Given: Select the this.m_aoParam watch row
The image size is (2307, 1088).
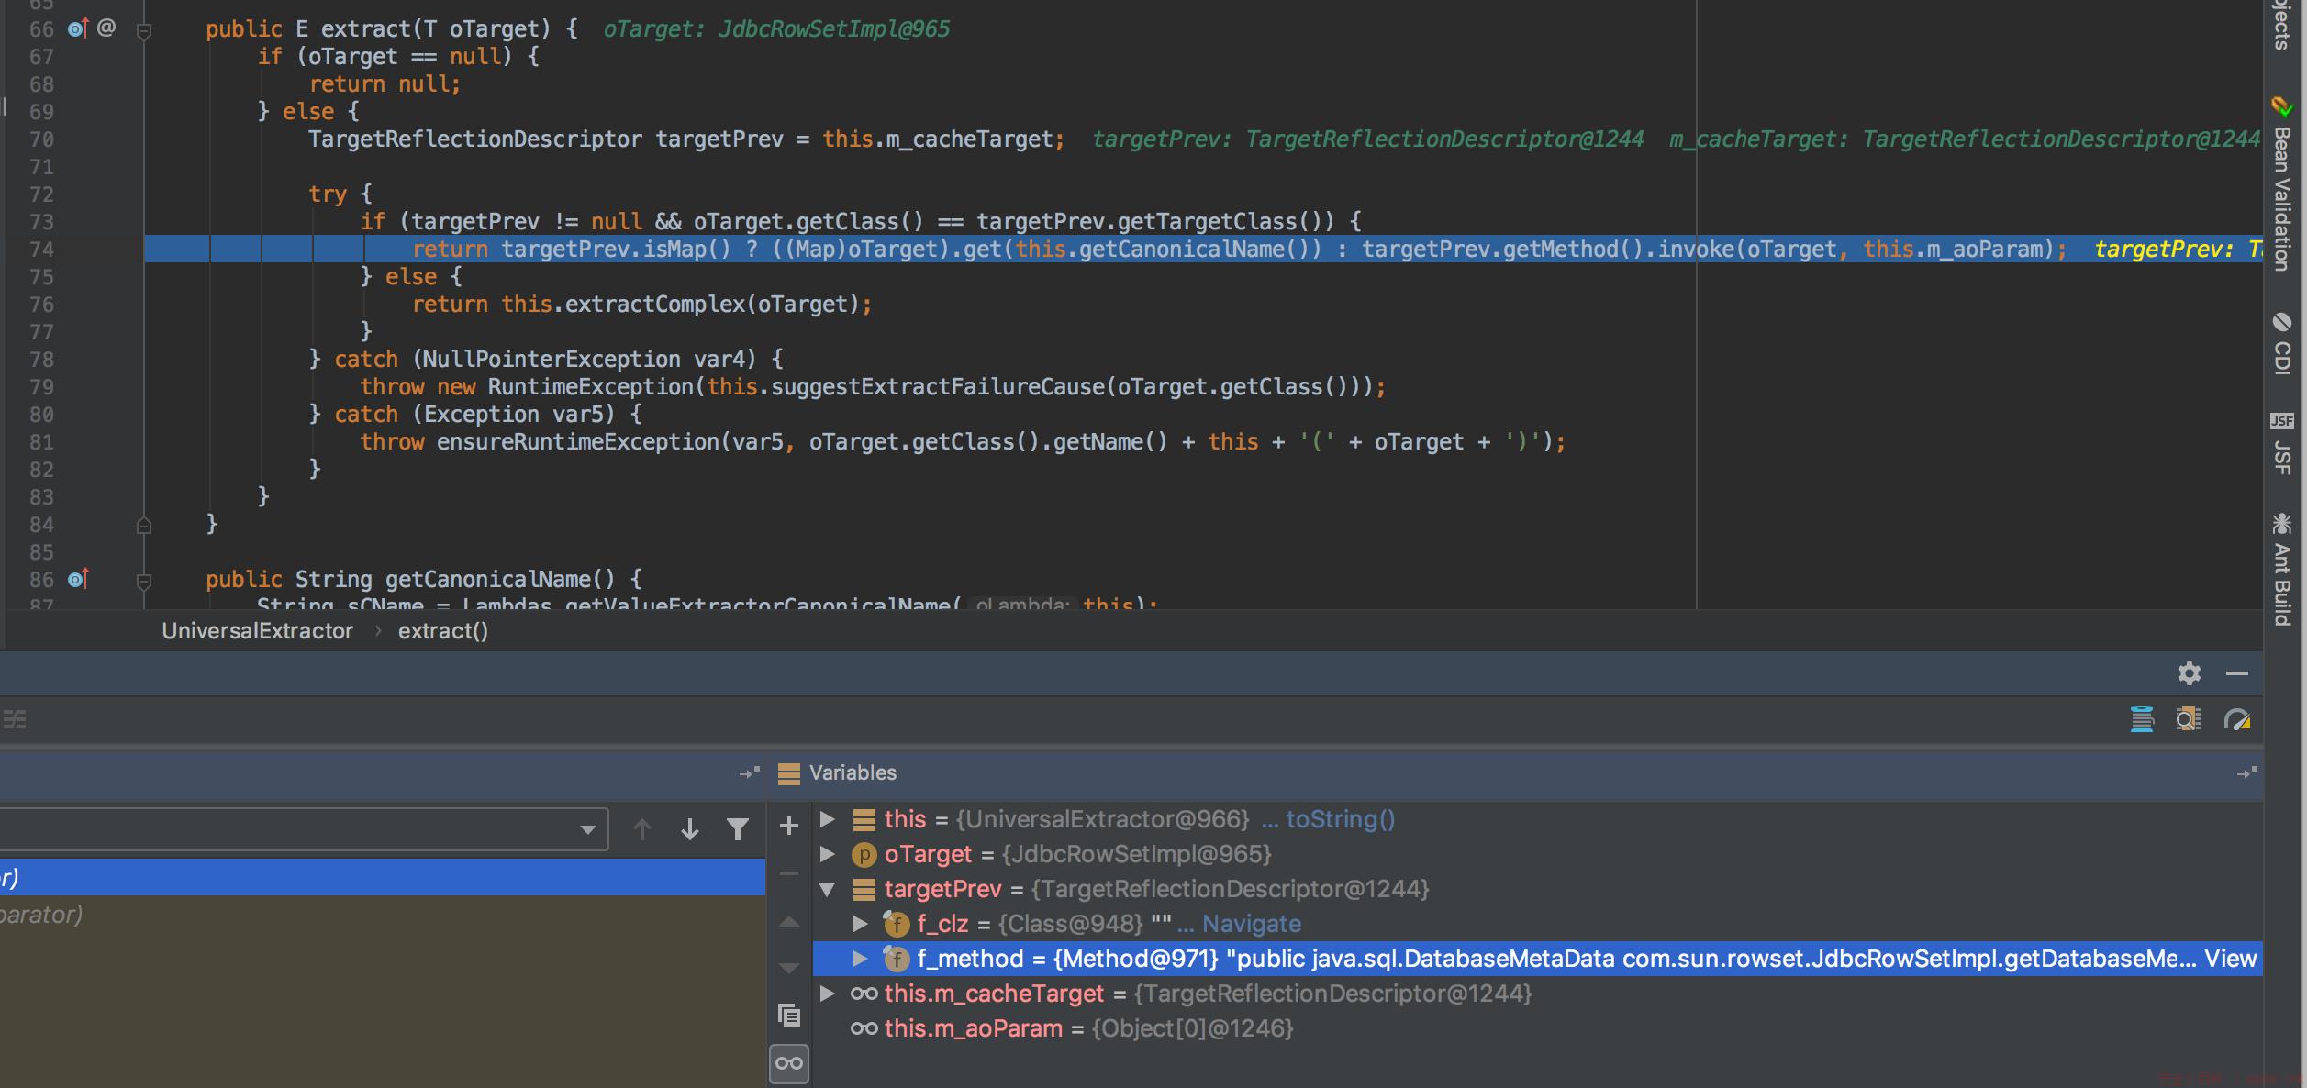Looking at the screenshot, I should coord(1537,1028).
